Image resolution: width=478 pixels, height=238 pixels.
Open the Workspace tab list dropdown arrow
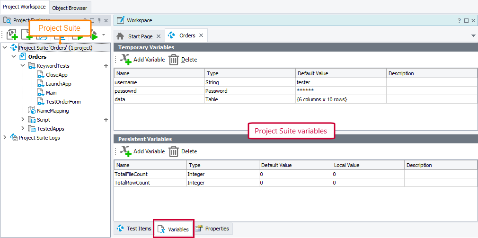473,36
